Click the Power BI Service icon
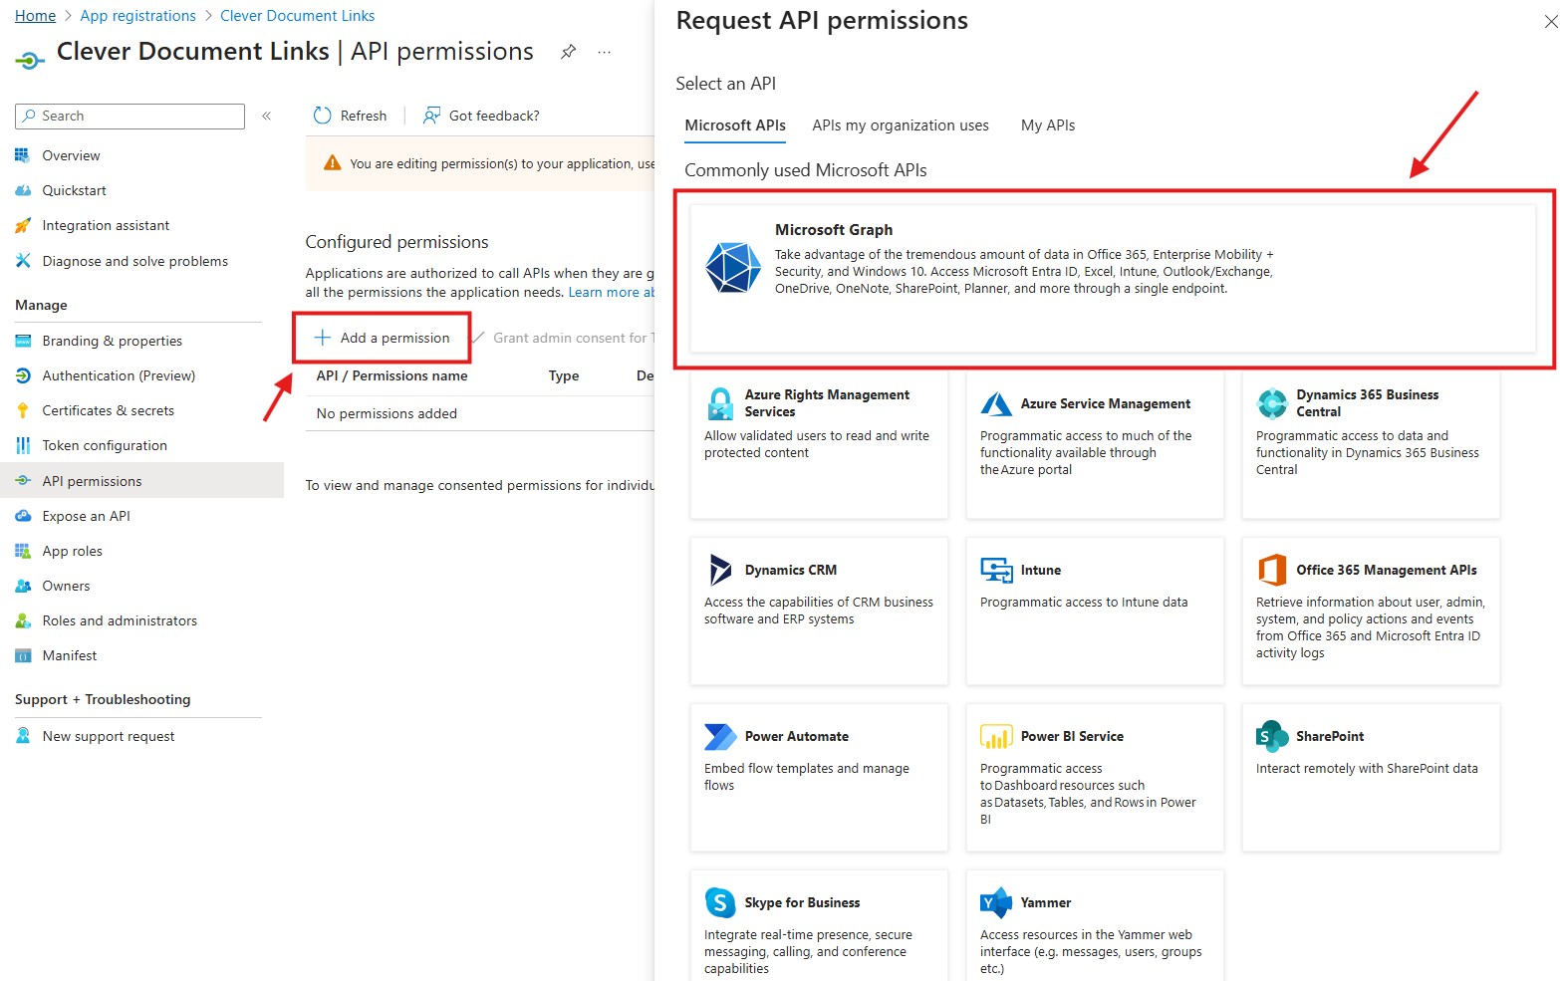The width and height of the screenshot is (1560, 981). 996,736
